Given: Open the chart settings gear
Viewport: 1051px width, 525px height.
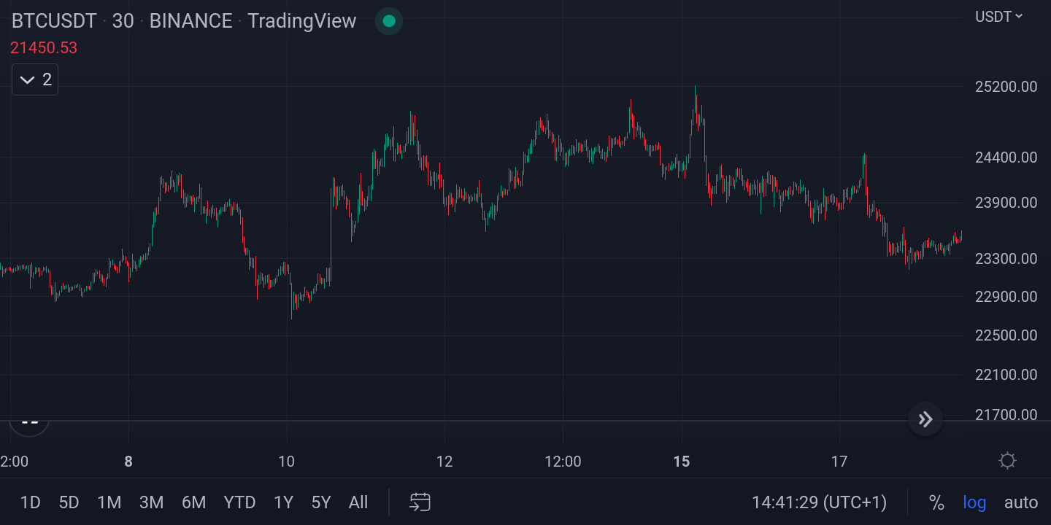Looking at the screenshot, I should pyautogui.click(x=1008, y=461).
